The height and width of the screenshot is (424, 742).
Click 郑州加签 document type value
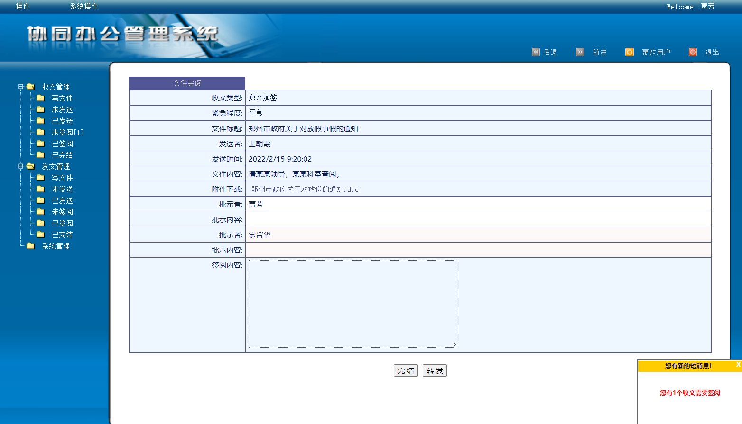click(263, 98)
